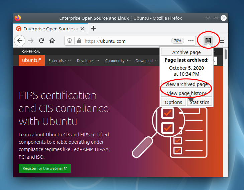Close the Firefox window
The image size is (244, 190).
pos(224,18)
